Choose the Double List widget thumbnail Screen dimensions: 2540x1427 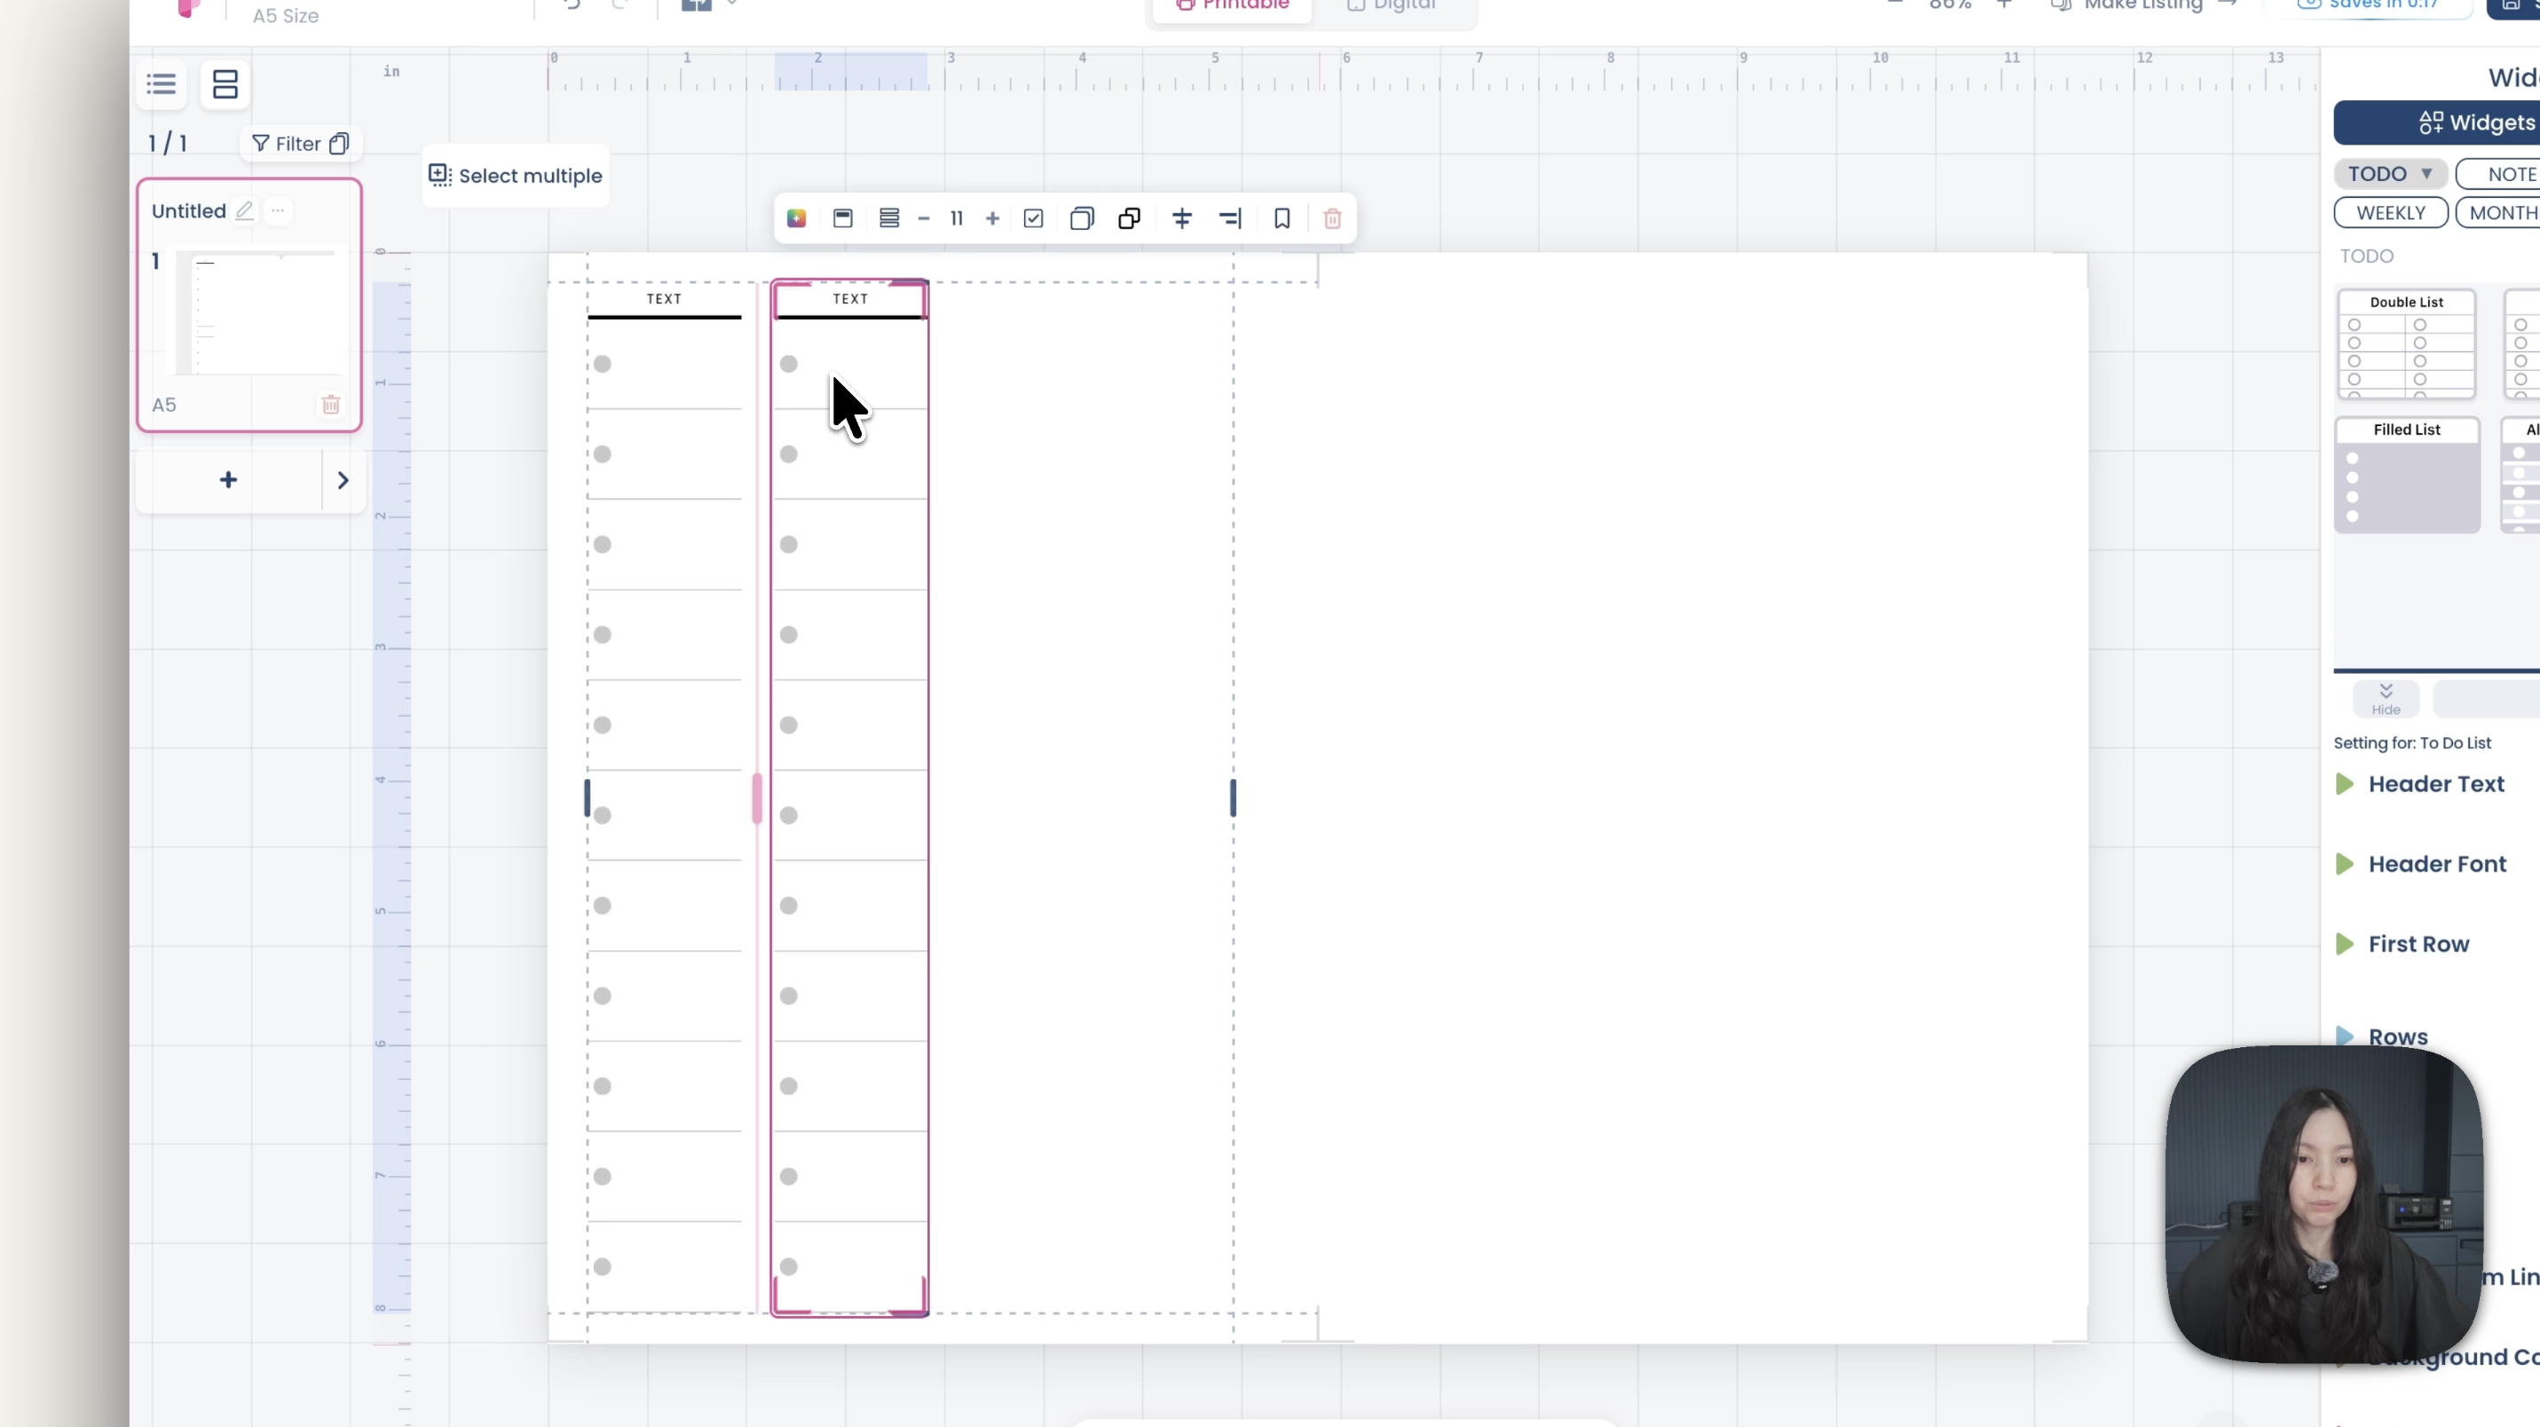2406,344
